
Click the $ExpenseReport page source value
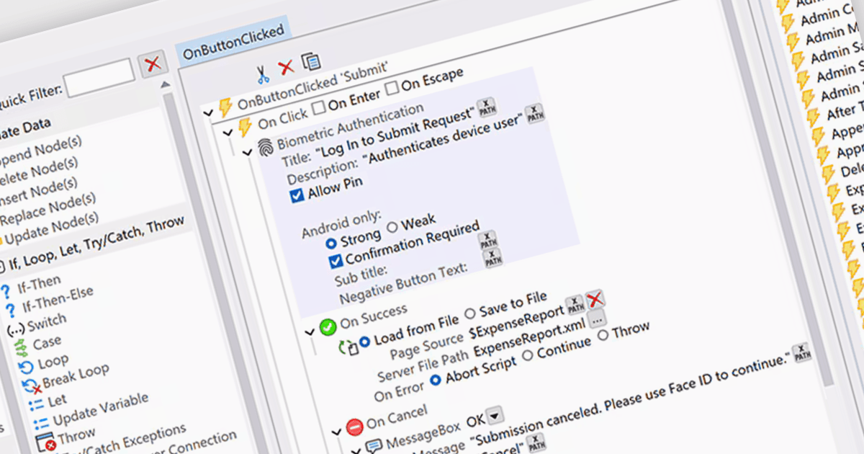(516, 321)
